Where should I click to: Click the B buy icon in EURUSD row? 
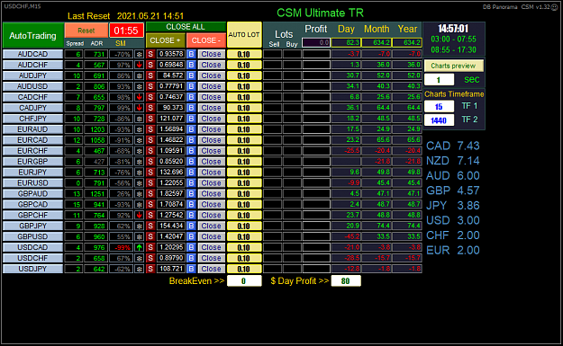(191, 183)
